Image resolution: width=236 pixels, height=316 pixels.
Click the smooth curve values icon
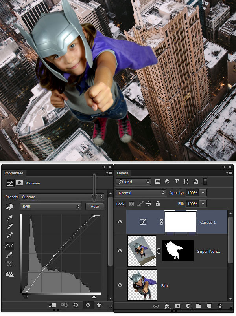(9, 263)
